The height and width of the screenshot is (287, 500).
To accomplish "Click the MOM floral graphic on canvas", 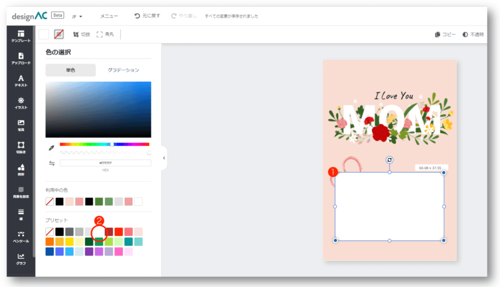I will tap(391, 120).
